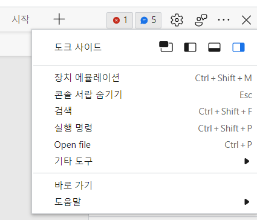
Task: Dock DevTools to right side icon
Action: coord(238,47)
